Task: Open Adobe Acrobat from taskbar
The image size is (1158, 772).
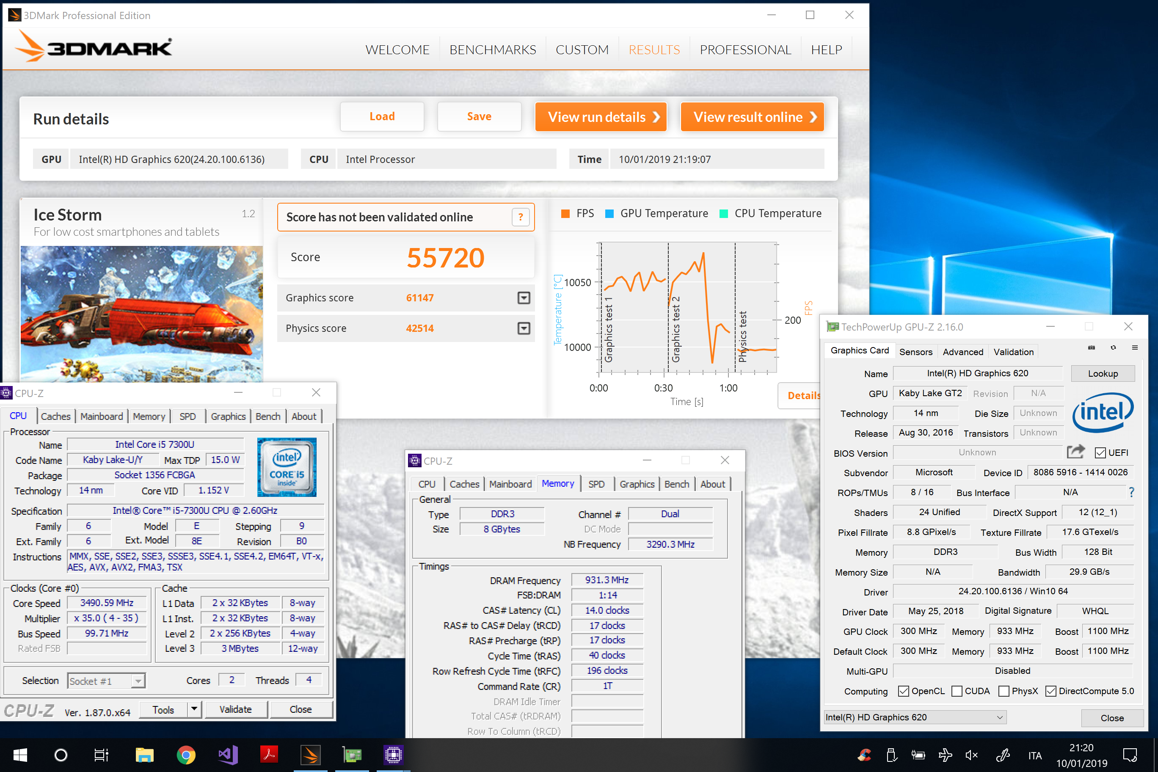Action: coord(269,755)
